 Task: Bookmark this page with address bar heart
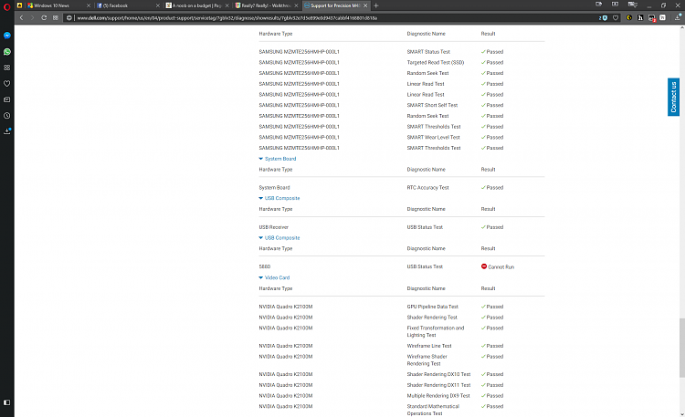coord(616,18)
